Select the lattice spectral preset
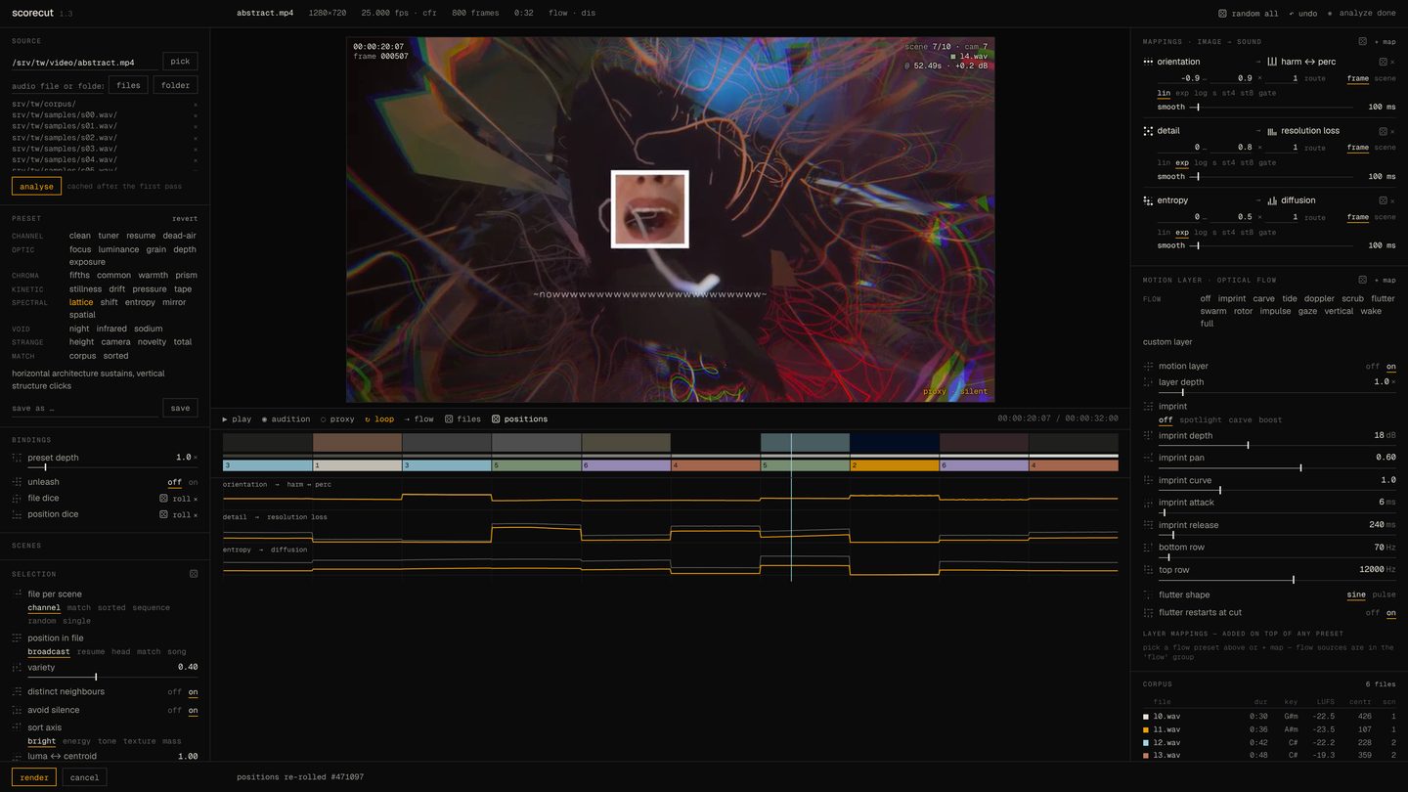The height and width of the screenshot is (792, 1408). 82,302
